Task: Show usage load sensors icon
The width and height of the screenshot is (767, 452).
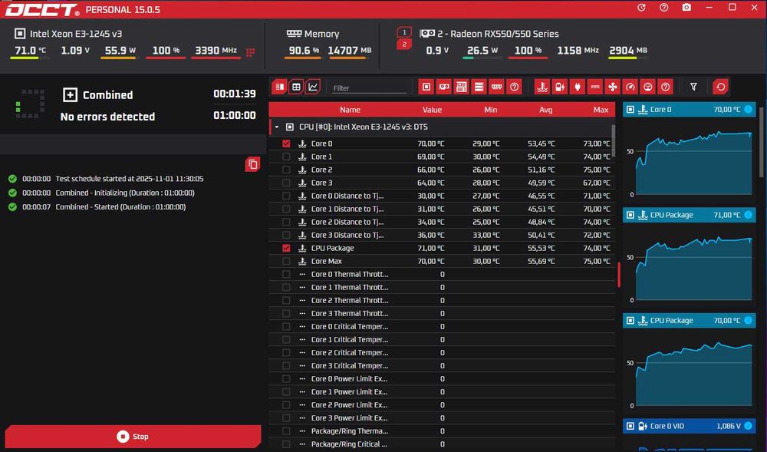Action: (x=647, y=87)
